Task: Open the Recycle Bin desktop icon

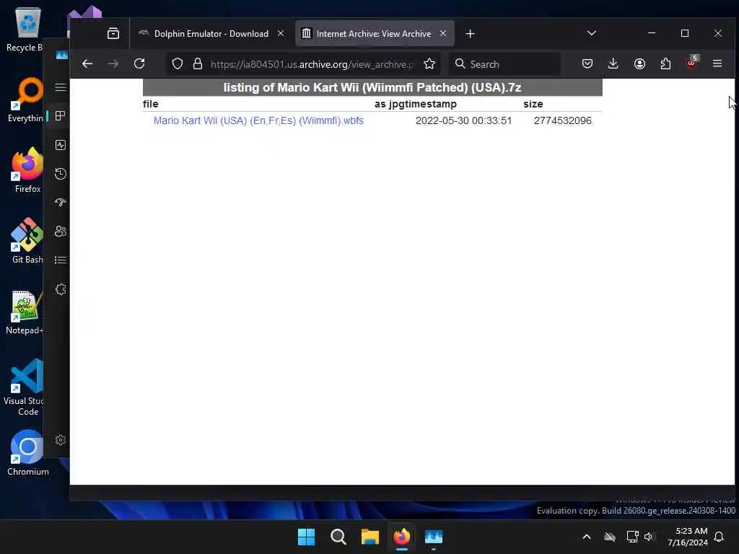Action: tap(26, 29)
